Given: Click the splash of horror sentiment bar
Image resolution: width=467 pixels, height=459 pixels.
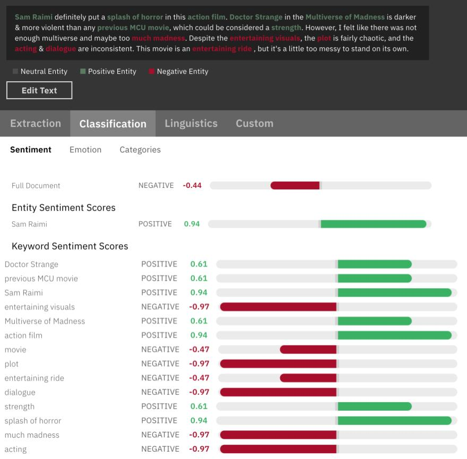Looking at the screenshot, I should 336,420.
